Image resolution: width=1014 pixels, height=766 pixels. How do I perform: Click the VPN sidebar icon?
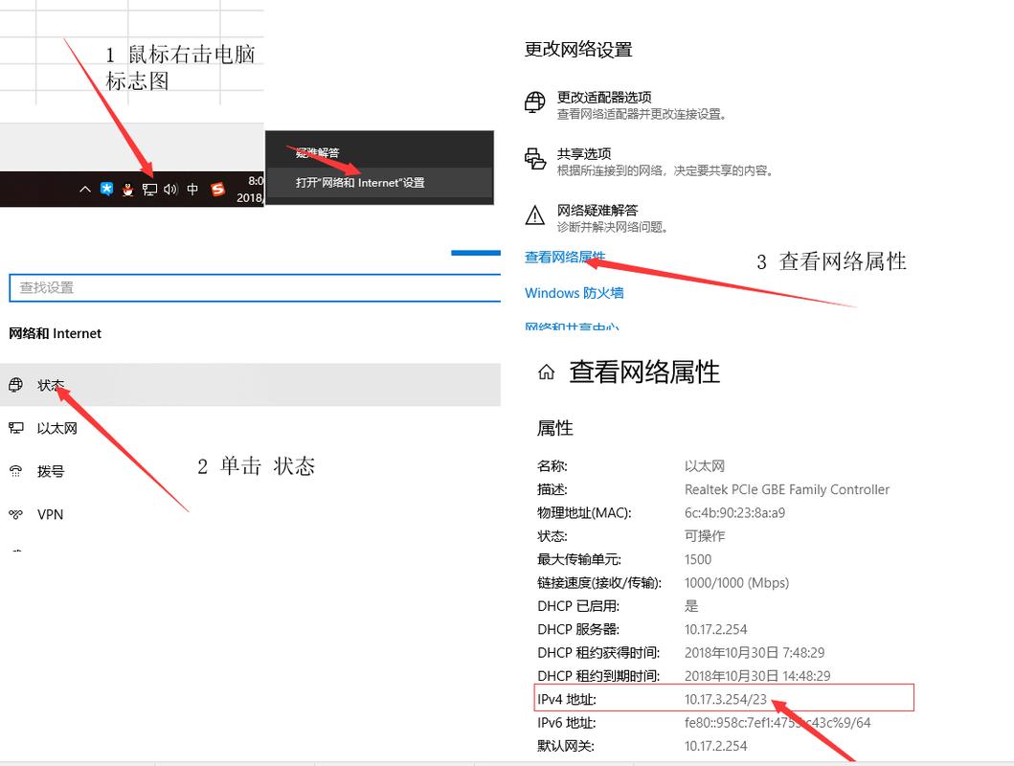15,514
